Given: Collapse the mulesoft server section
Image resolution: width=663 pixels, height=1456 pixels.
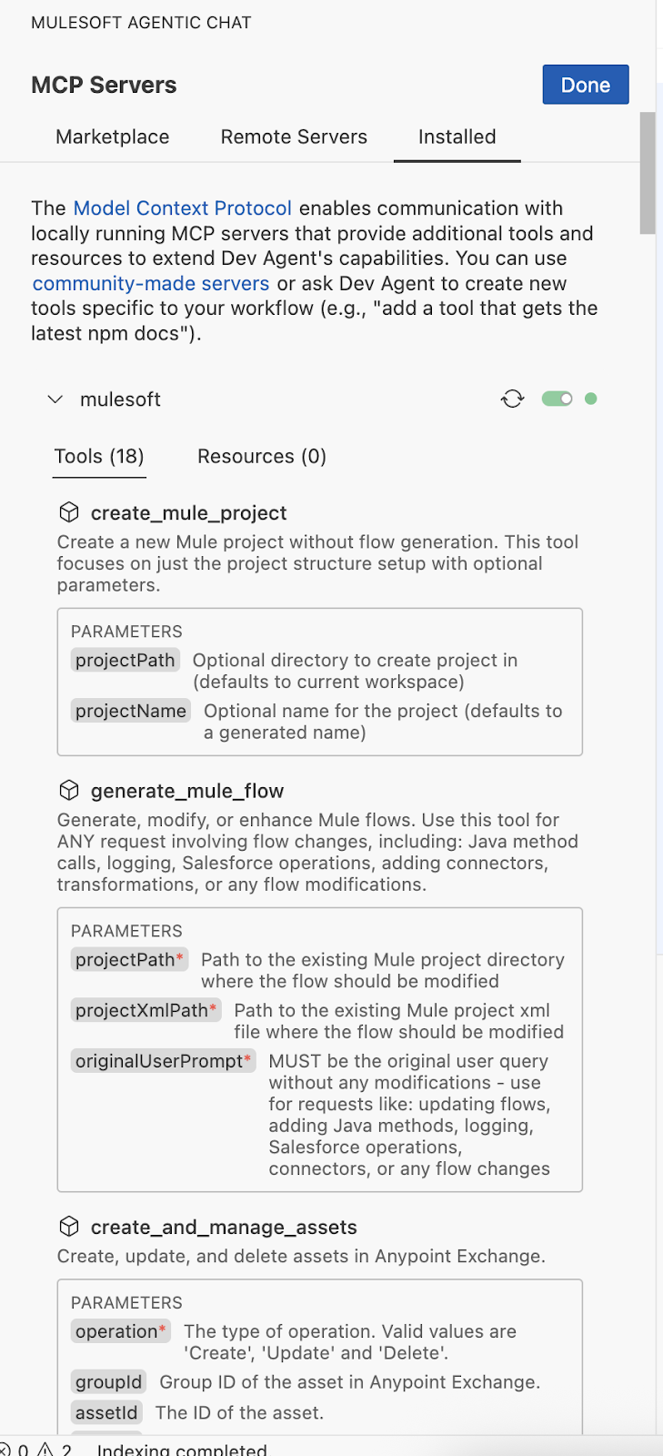Looking at the screenshot, I should coord(55,399).
